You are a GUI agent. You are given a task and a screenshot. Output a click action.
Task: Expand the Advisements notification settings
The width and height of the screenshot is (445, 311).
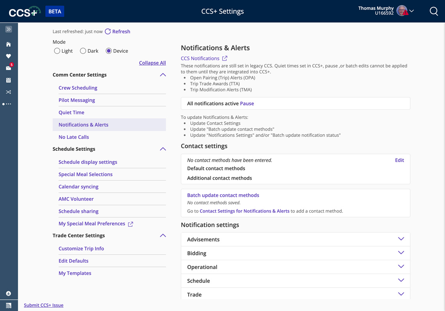401,239
